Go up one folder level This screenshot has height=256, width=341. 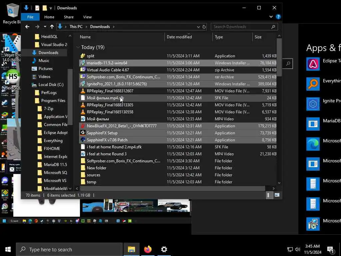pos(52,27)
